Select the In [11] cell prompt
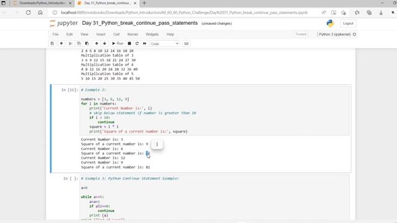The width and height of the screenshot is (397, 223). coord(69,90)
